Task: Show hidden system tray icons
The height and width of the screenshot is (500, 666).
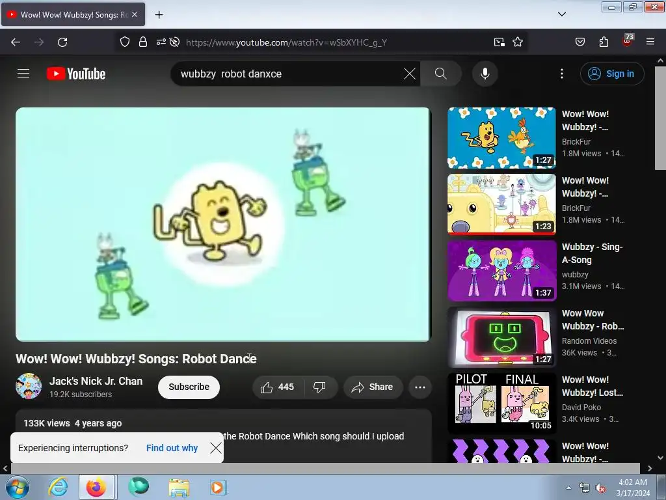Action: [568, 488]
